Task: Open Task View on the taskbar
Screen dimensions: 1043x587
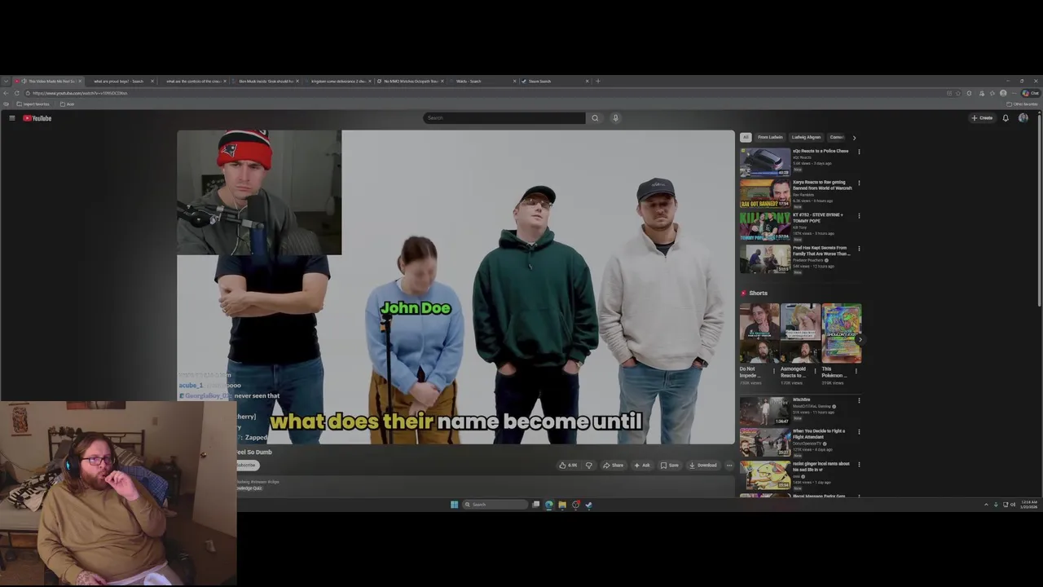Action: point(536,505)
